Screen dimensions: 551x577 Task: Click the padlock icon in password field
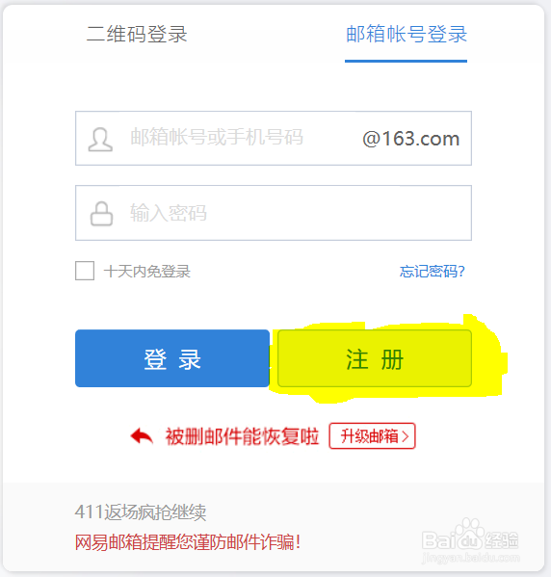(x=101, y=214)
